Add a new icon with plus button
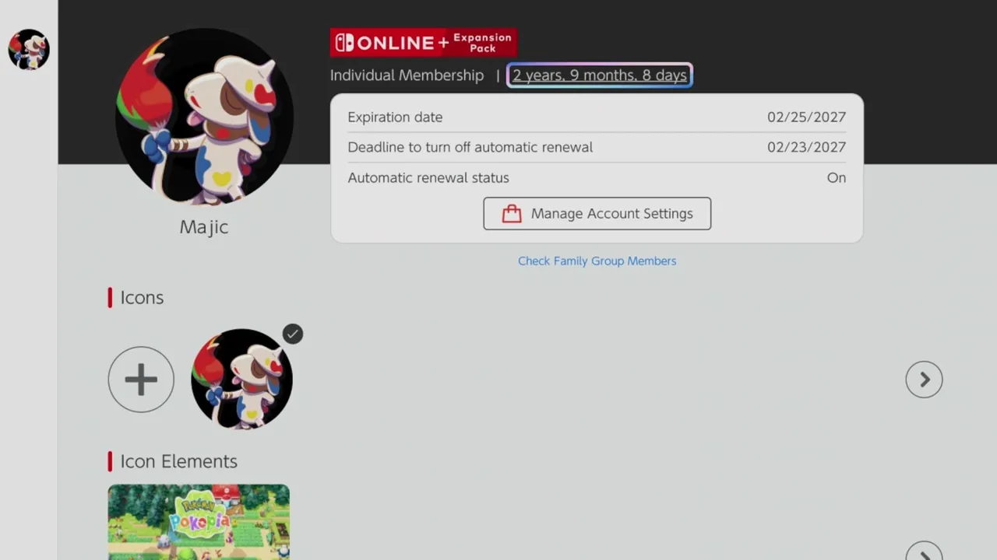The height and width of the screenshot is (560, 997). tap(141, 380)
